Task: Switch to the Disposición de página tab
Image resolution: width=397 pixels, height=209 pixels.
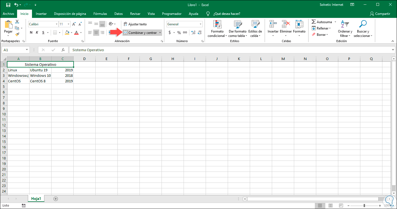Action: click(70, 13)
